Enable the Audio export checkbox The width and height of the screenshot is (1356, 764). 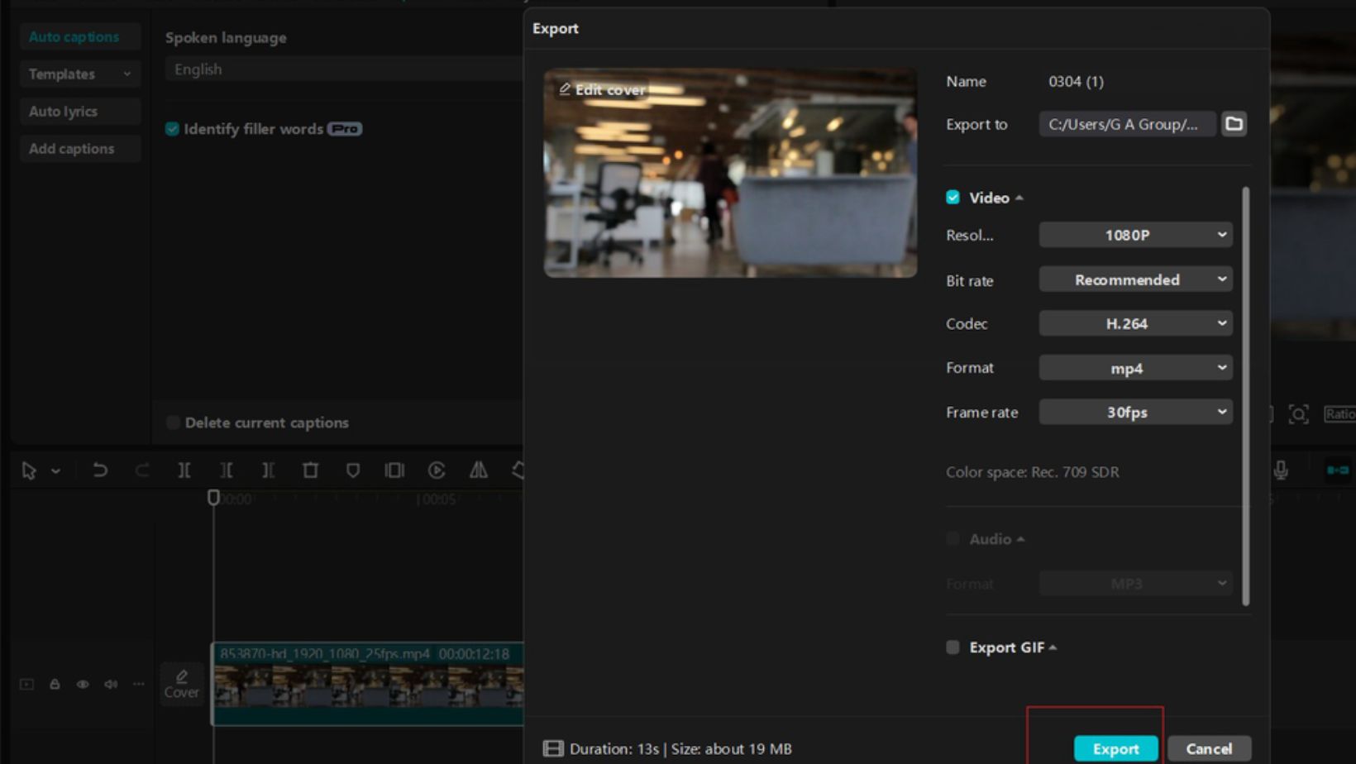coord(953,538)
